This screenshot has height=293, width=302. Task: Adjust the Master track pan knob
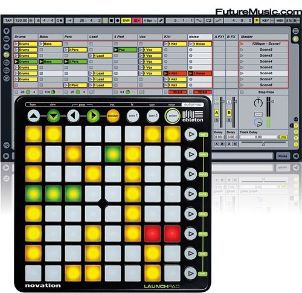click(258, 103)
